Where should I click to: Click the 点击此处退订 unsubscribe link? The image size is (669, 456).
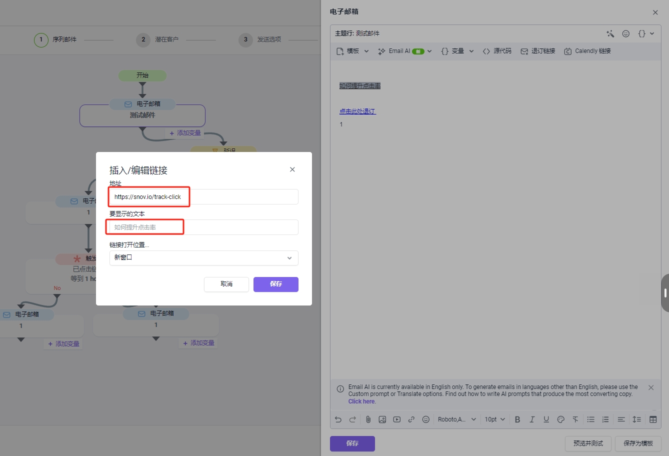(x=357, y=111)
